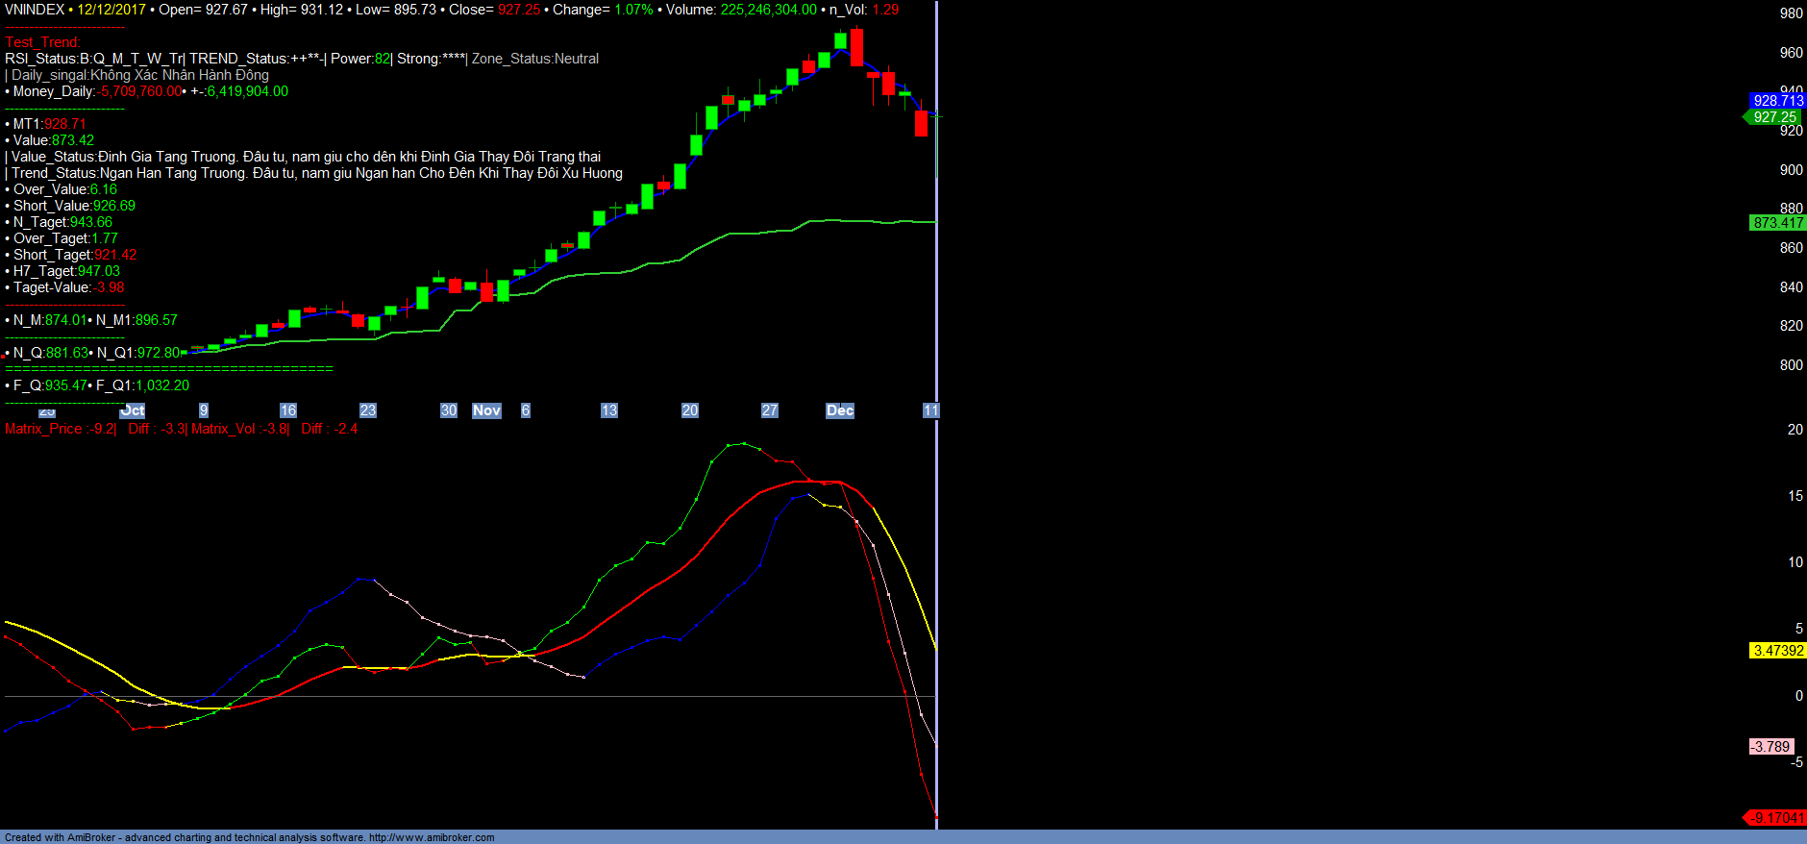The height and width of the screenshot is (844, 1807).
Task: Click the Volume value in chart header
Action: pos(768,10)
